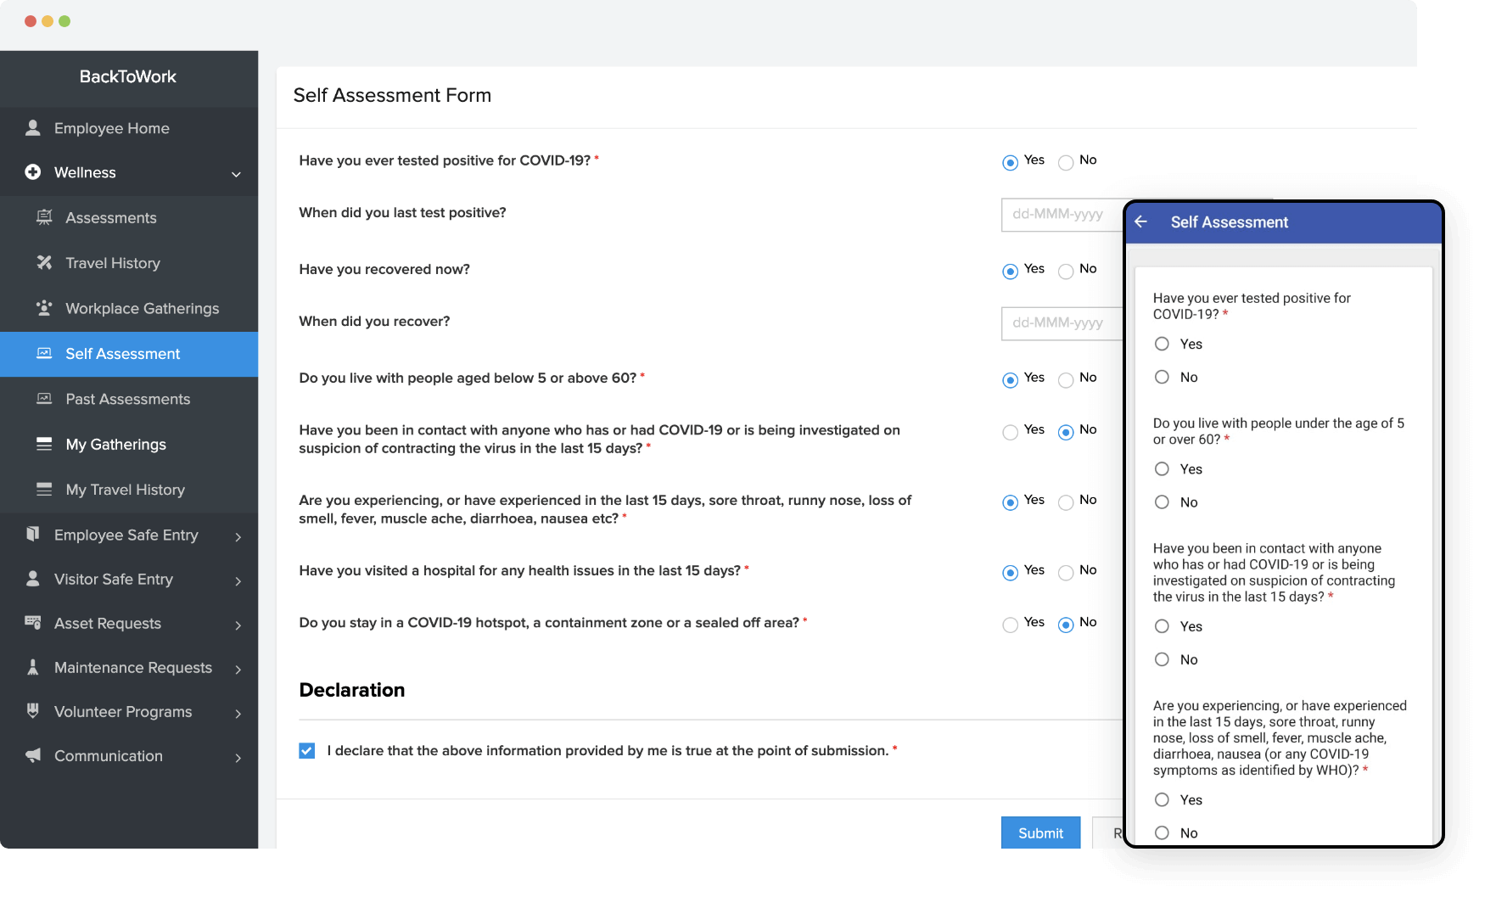Image resolution: width=1496 pixels, height=908 pixels.
Task: Select No for living with people below 5 or above 60
Action: point(1066,379)
